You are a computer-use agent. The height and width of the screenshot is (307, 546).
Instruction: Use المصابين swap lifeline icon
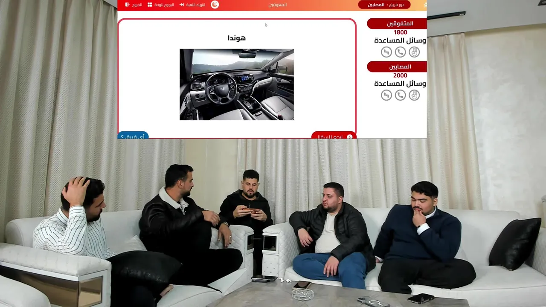point(386,95)
